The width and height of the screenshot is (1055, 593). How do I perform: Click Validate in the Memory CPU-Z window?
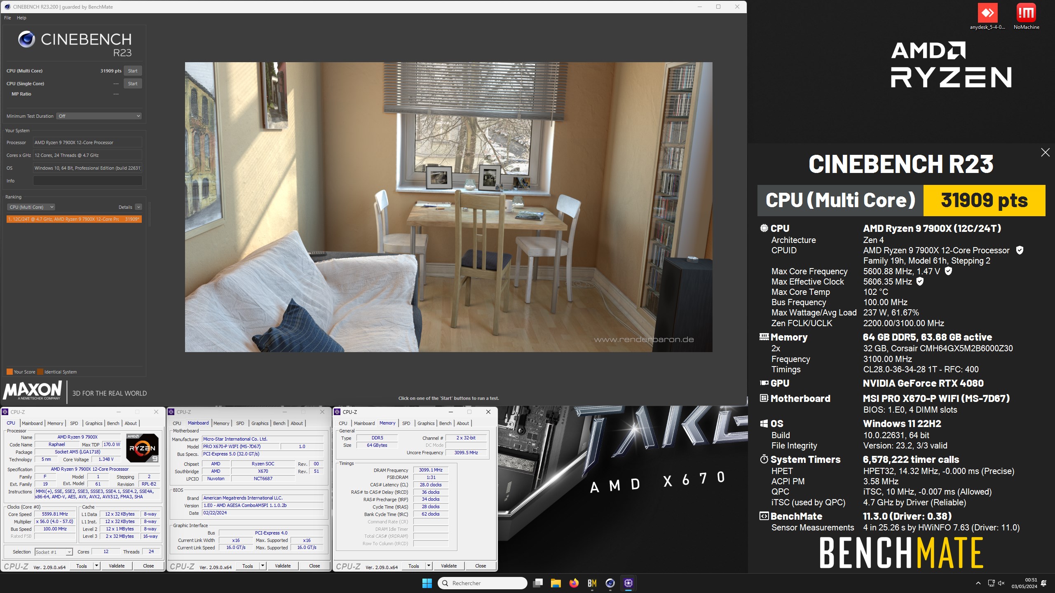click(449, 566)
